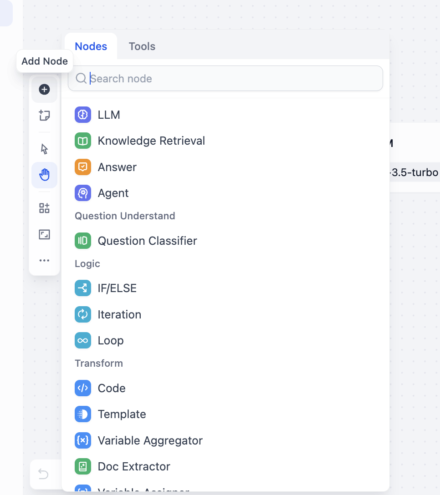Insert an Iteration node
440x495 pixels.
(119, 314)
